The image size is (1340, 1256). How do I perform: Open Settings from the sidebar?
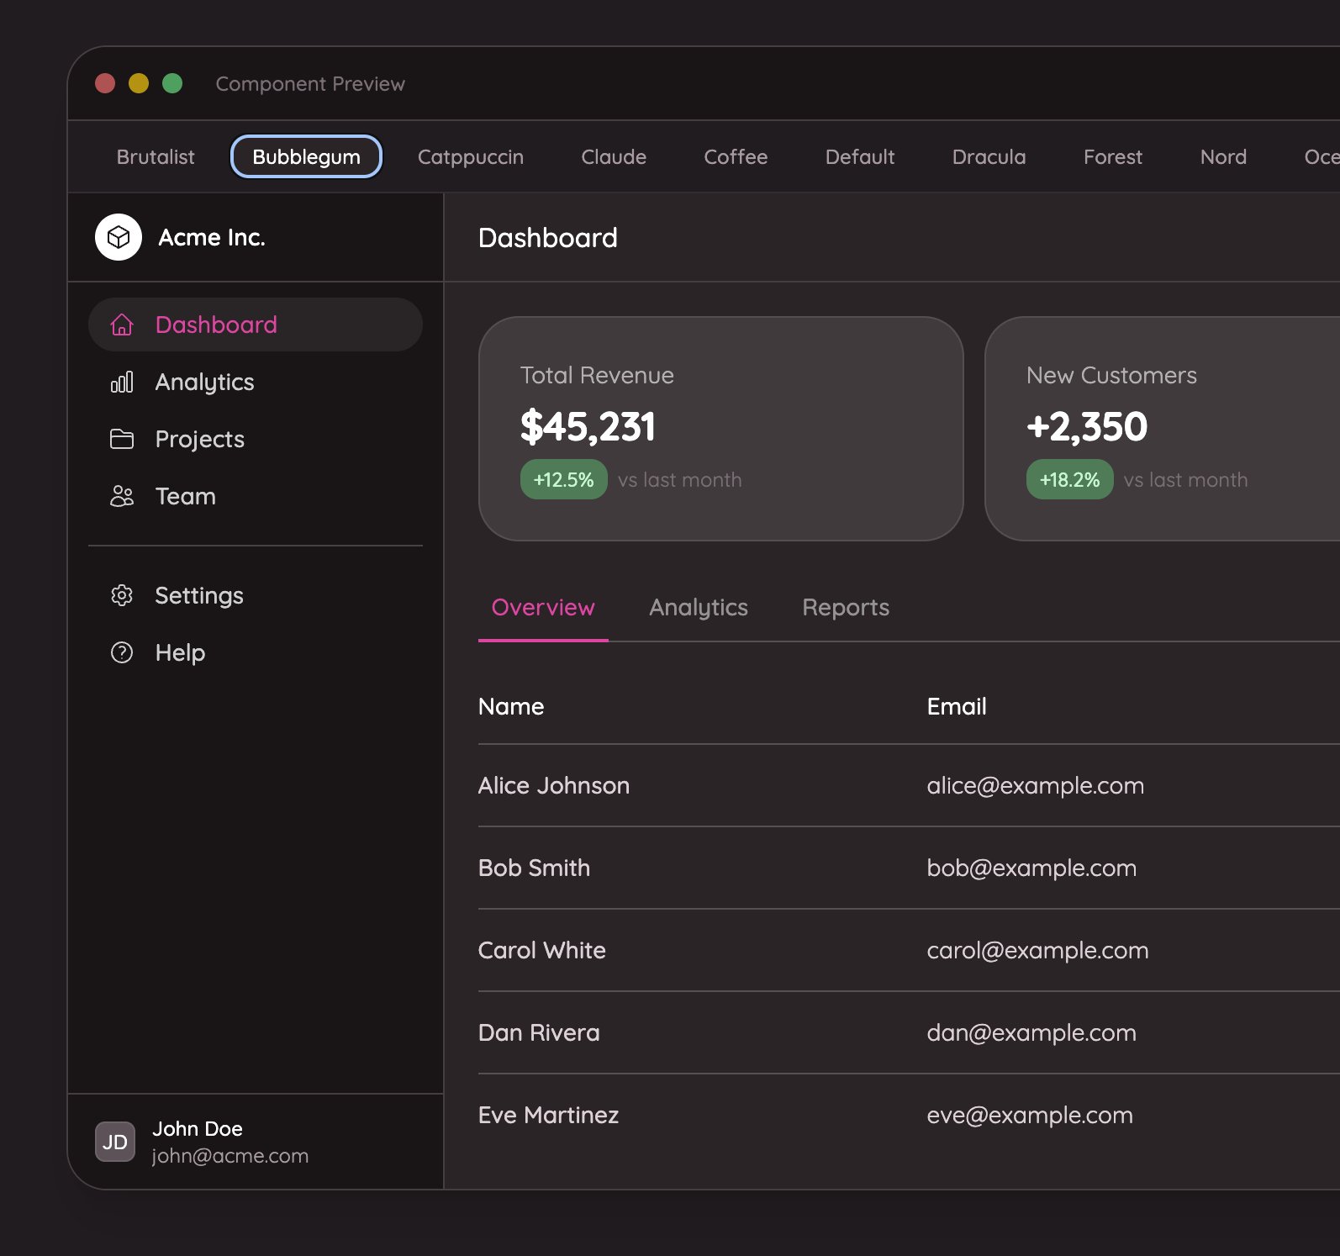(x=256, y=595)
